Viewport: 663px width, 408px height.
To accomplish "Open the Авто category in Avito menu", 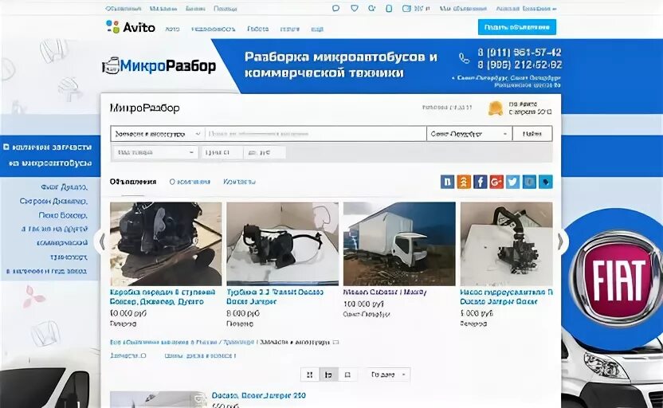I will tap(172, 29).
